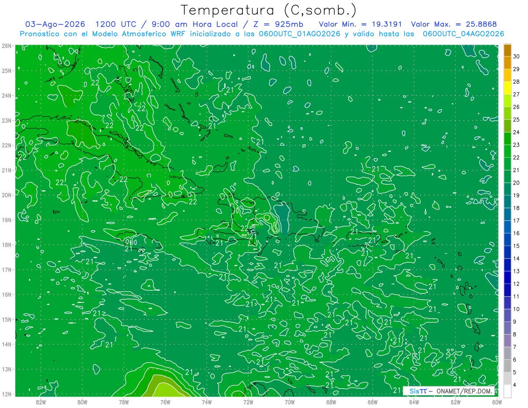Click the 'Valor Max. = 25.8868' reading
This screenshot has height=408, width=528.
(x=455, y=24)
